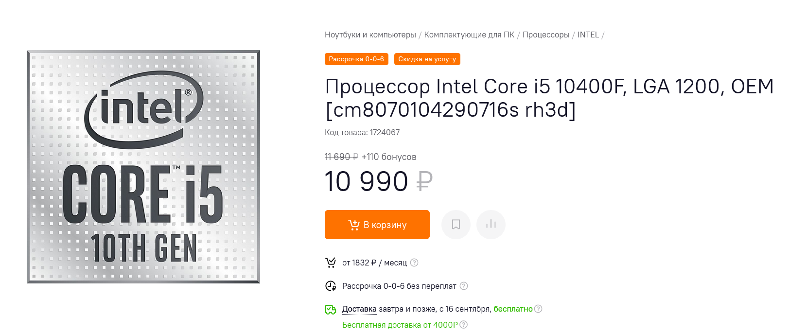The width and height of the screenshot is (789, 334).
Task: Click help icon next to monthly payment
Action: (414, 263)
